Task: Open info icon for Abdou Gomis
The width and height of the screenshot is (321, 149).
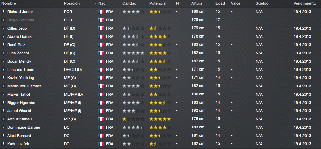Action: [3, 36]
